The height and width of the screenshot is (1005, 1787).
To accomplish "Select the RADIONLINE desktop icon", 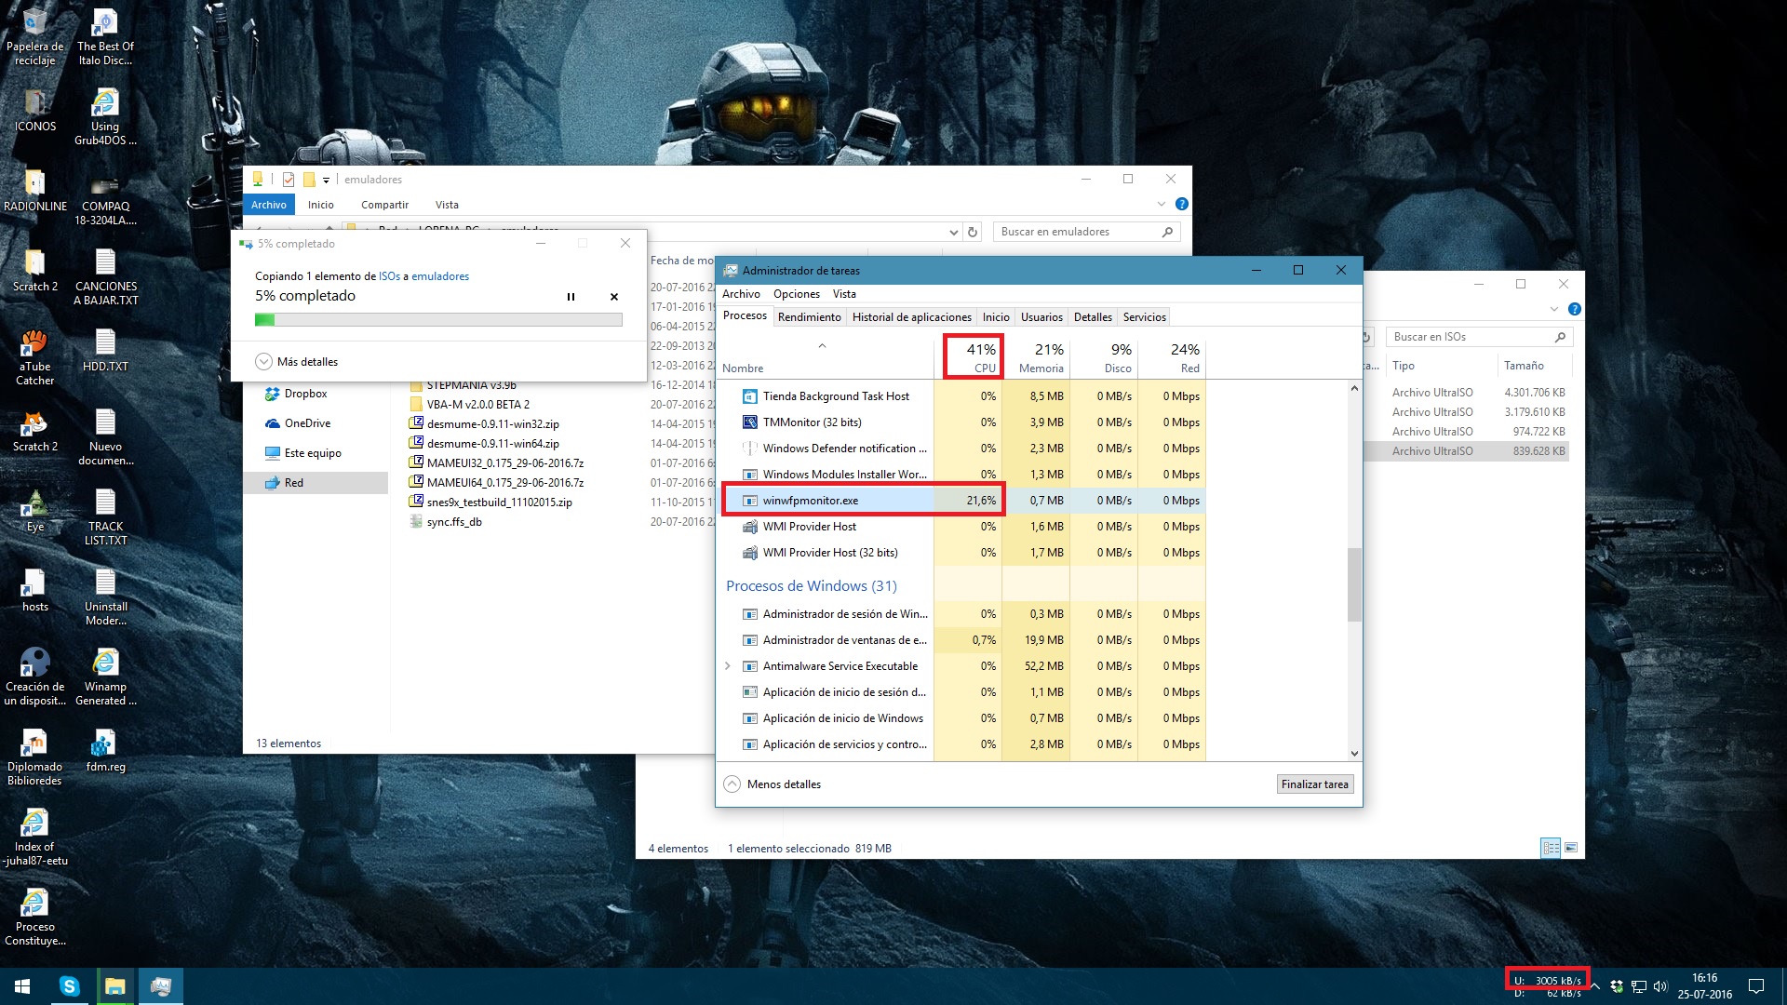I will 35,191.
